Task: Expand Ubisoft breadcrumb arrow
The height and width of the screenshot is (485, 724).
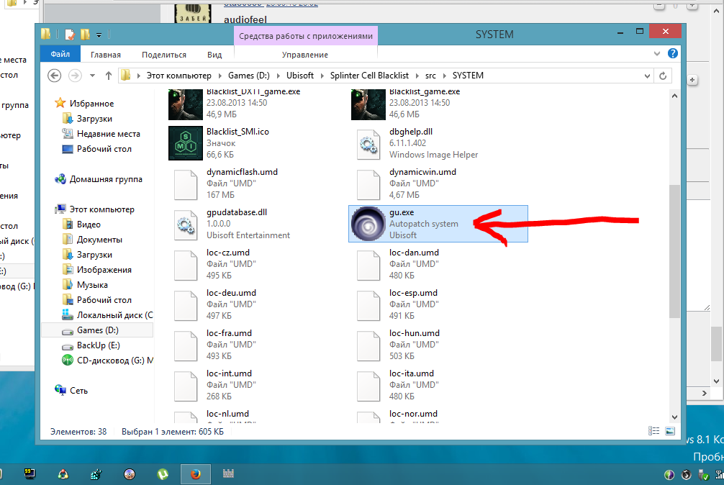Action: point(322,76)
